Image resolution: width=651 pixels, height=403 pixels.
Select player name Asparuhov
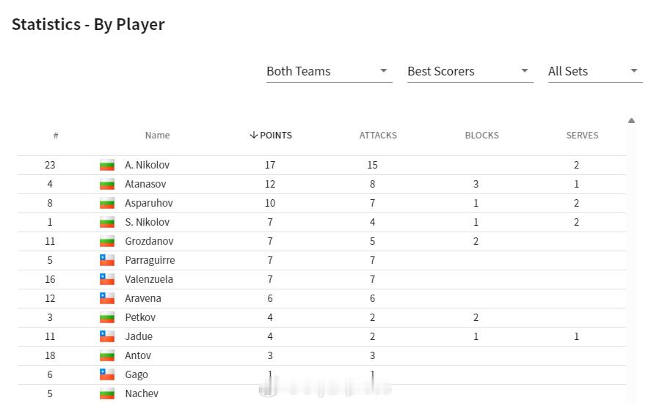[x=149, y=203]
